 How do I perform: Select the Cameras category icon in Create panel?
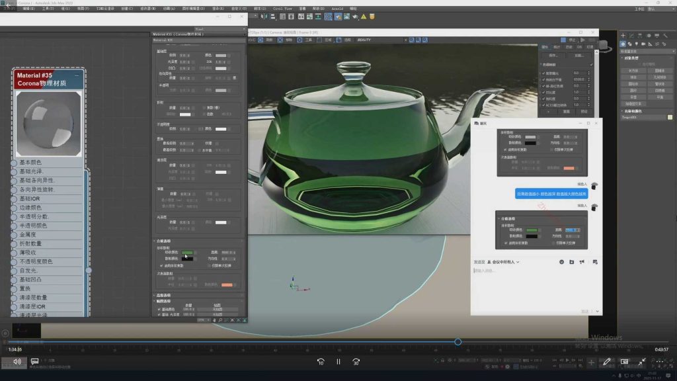pyautogui.click(x=643, y=44)
